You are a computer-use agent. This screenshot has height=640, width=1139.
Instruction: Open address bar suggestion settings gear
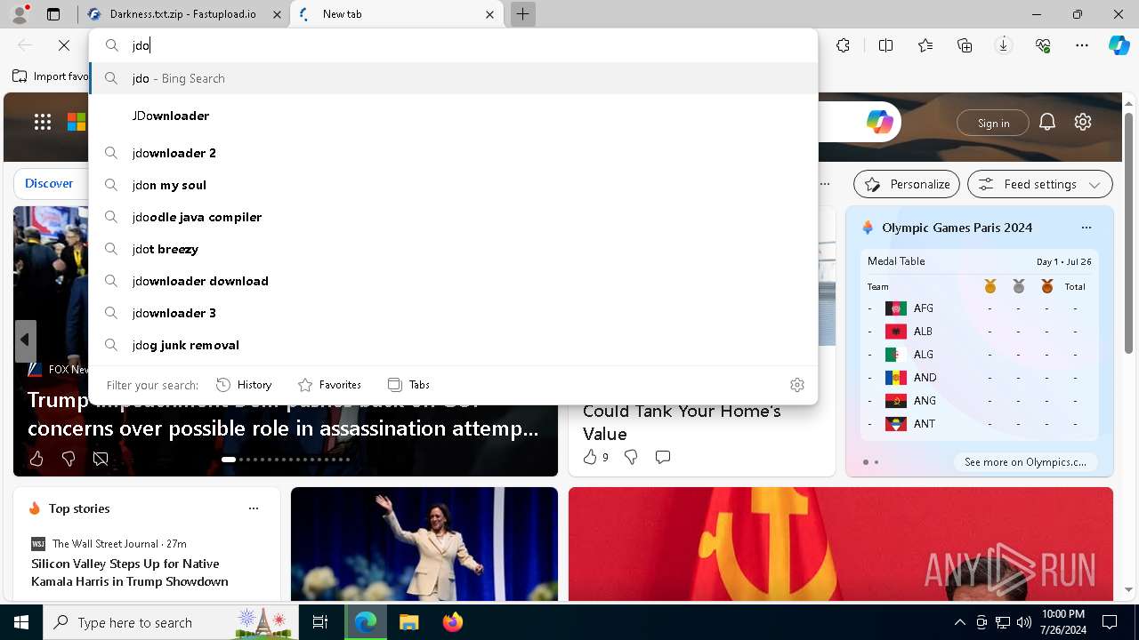click(797, 385)
